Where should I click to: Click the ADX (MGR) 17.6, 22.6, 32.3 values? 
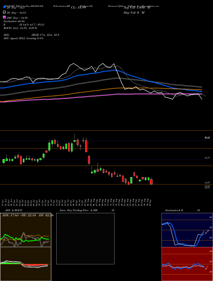[32, 35]
